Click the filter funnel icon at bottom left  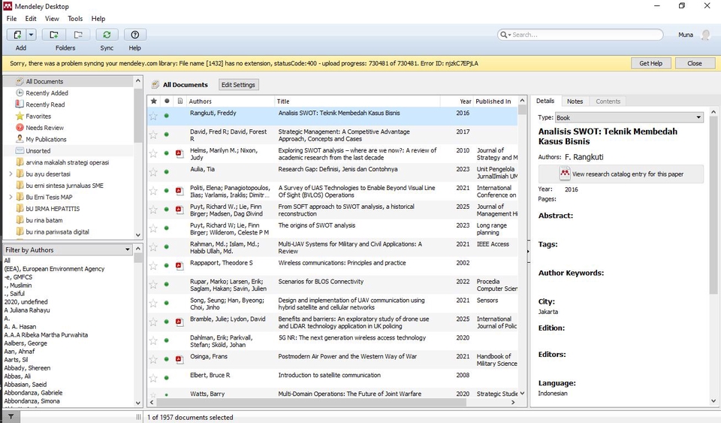click(x=11, y=416)
